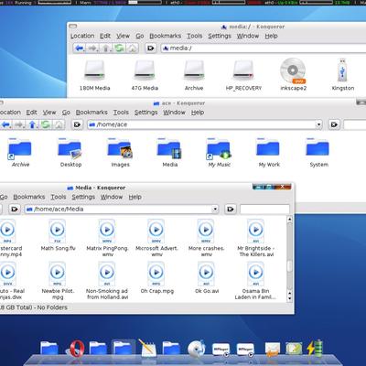Screen dimensions: 366x366
Task: Open Window menu in ace window
Action: pyautogui.click(x=174, y=113)
